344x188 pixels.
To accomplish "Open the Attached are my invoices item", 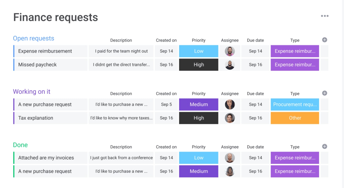I will tap(46, 158).
